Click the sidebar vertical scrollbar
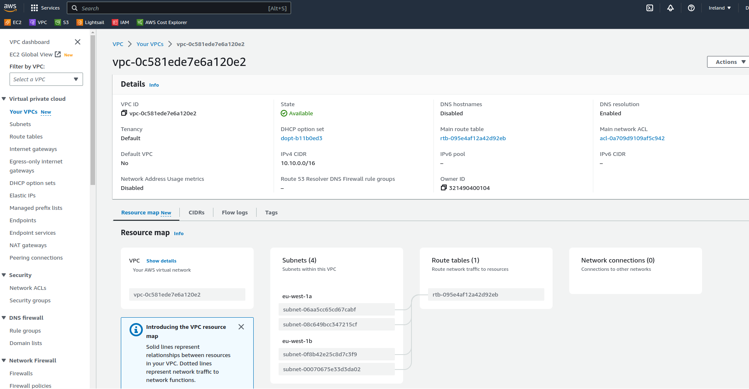 coord(93,110)
